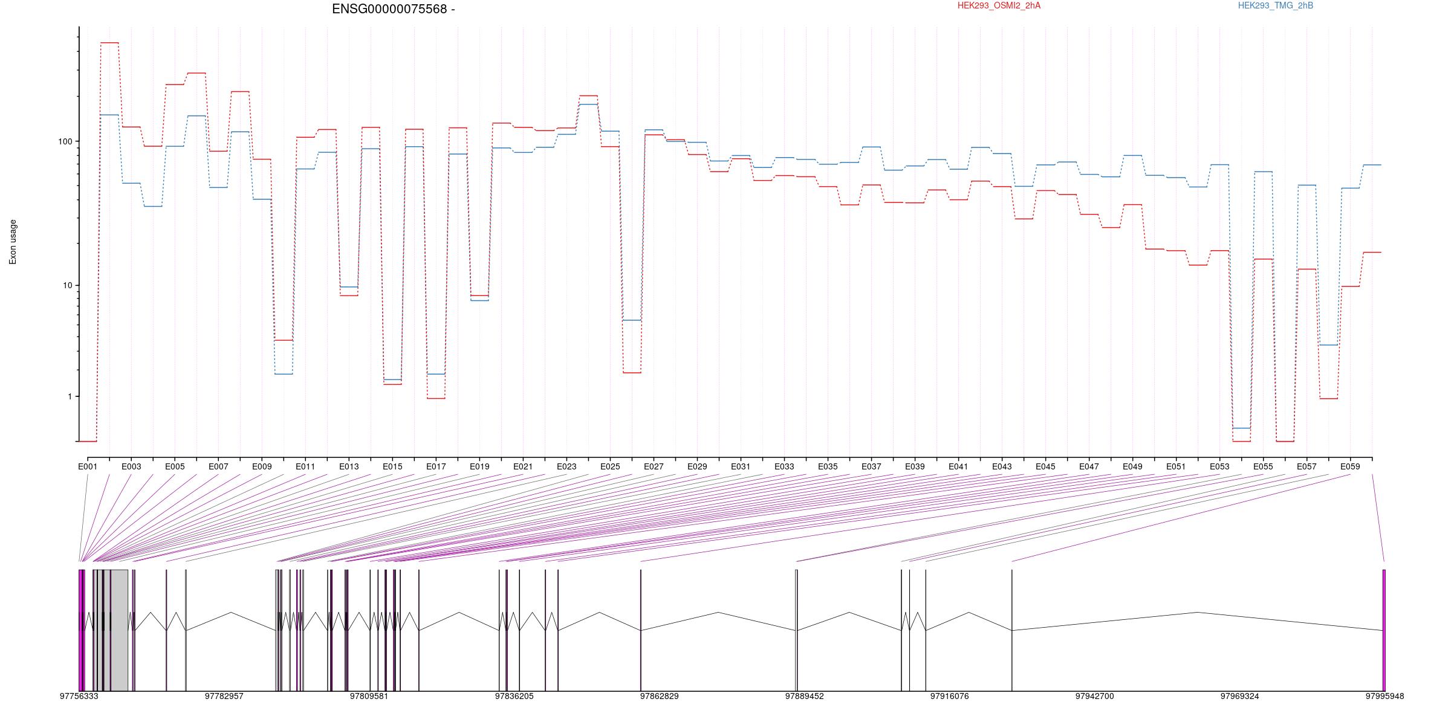Screen dimensions: 1451x725
Task: Click genomic coordinate 97809581
Action: [369, 696]
